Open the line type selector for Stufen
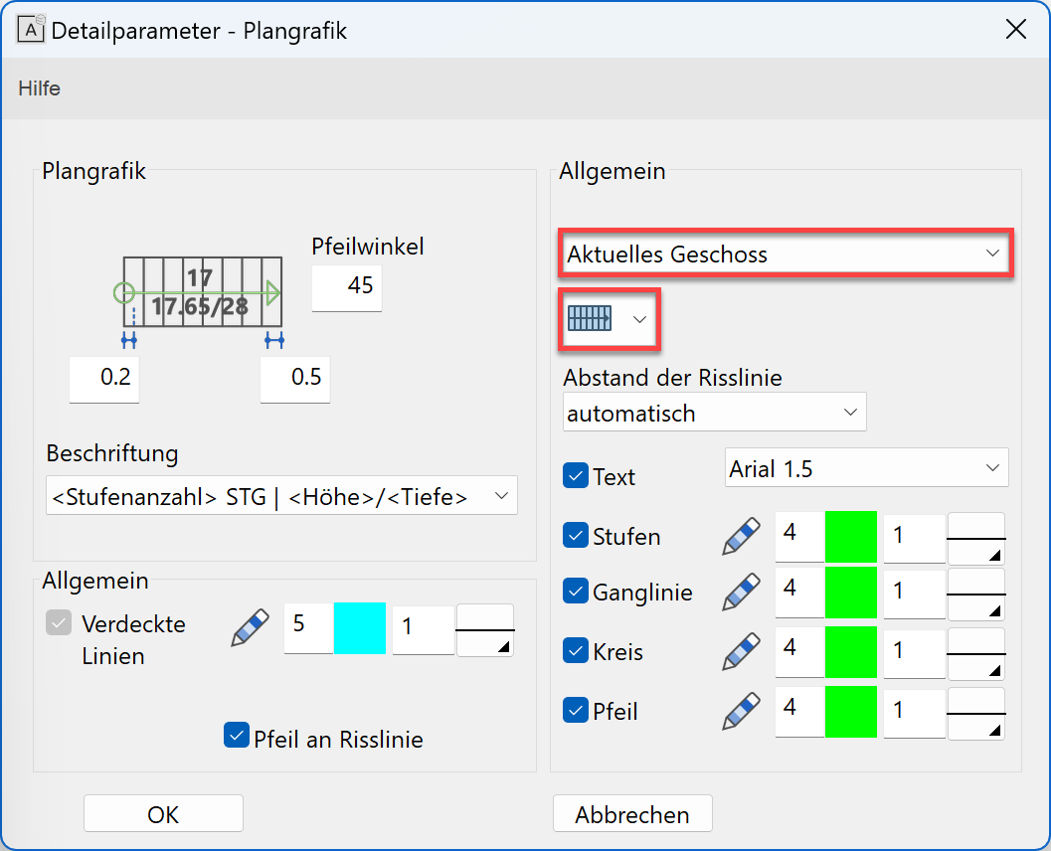The width and height of the screenshot is (1051, 851). point(975,539)
